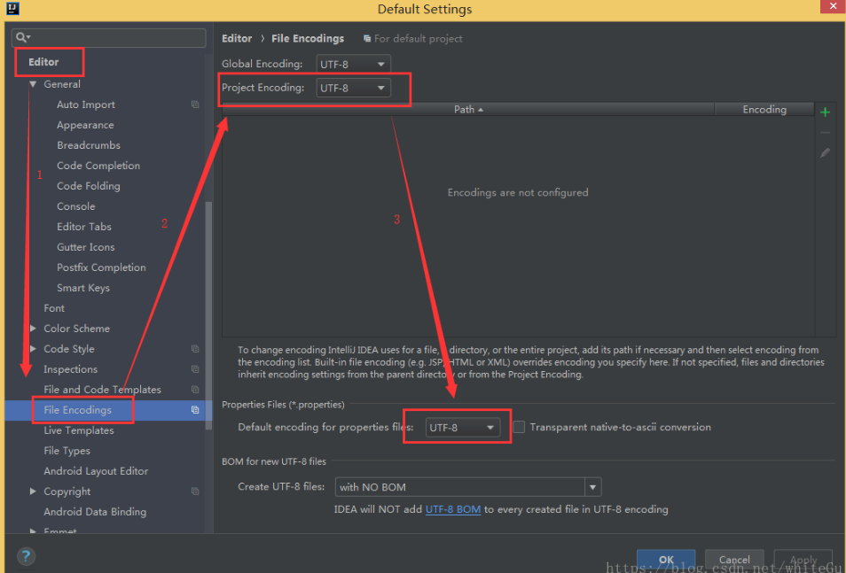The image size is (846, 573).
Task: Open properties files default encoding dropdown
Action: 462,428
